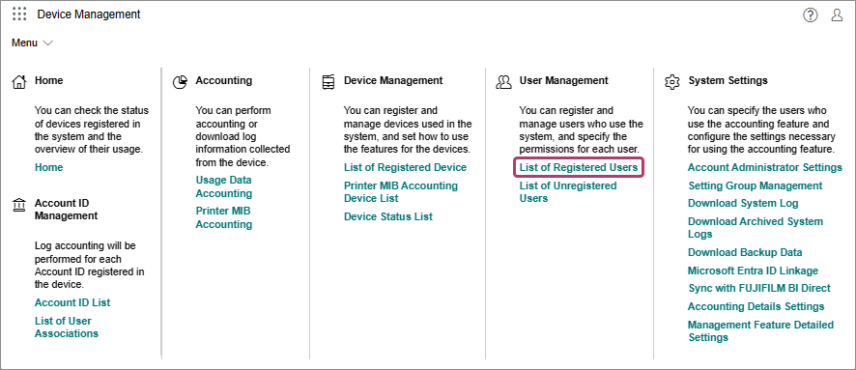Open List of User Associations
856x370 pixels.
pyautogui.click(x=67, y=327)
